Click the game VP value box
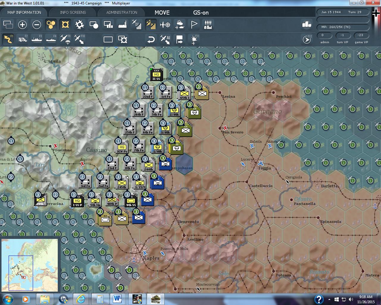Screen dimensions: 381x305 coord(361,35)
